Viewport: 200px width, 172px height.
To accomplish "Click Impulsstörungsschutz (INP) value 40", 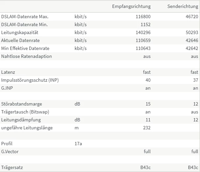I will coord(148,80).
